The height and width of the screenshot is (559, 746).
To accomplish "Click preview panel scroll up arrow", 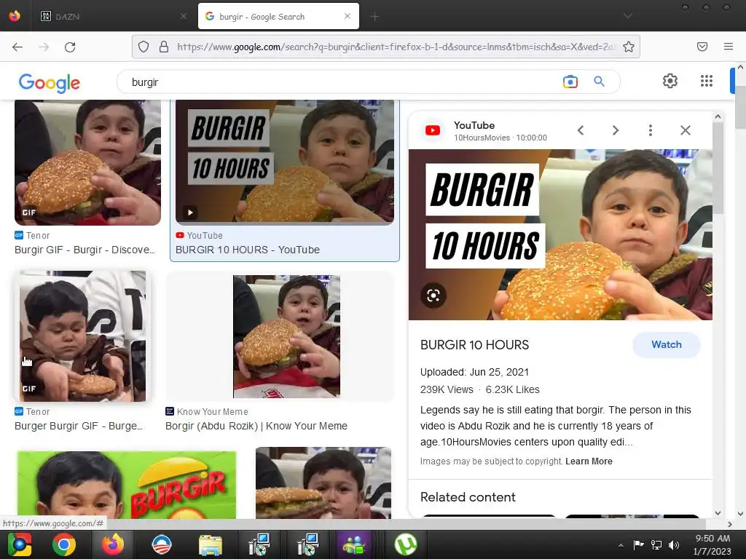I will coord(718,116).
